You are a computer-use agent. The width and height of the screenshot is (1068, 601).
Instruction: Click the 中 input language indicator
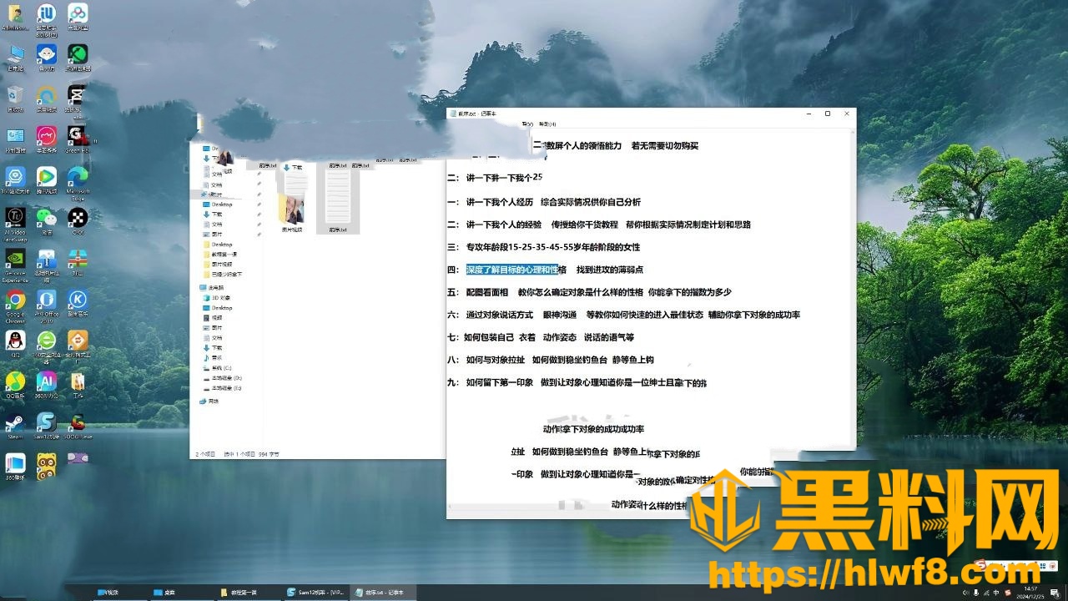tap(995, 593)
